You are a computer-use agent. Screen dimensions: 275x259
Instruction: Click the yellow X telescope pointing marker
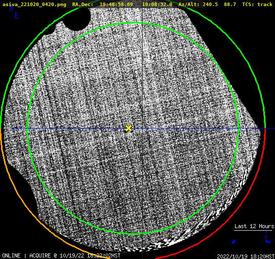128,128
